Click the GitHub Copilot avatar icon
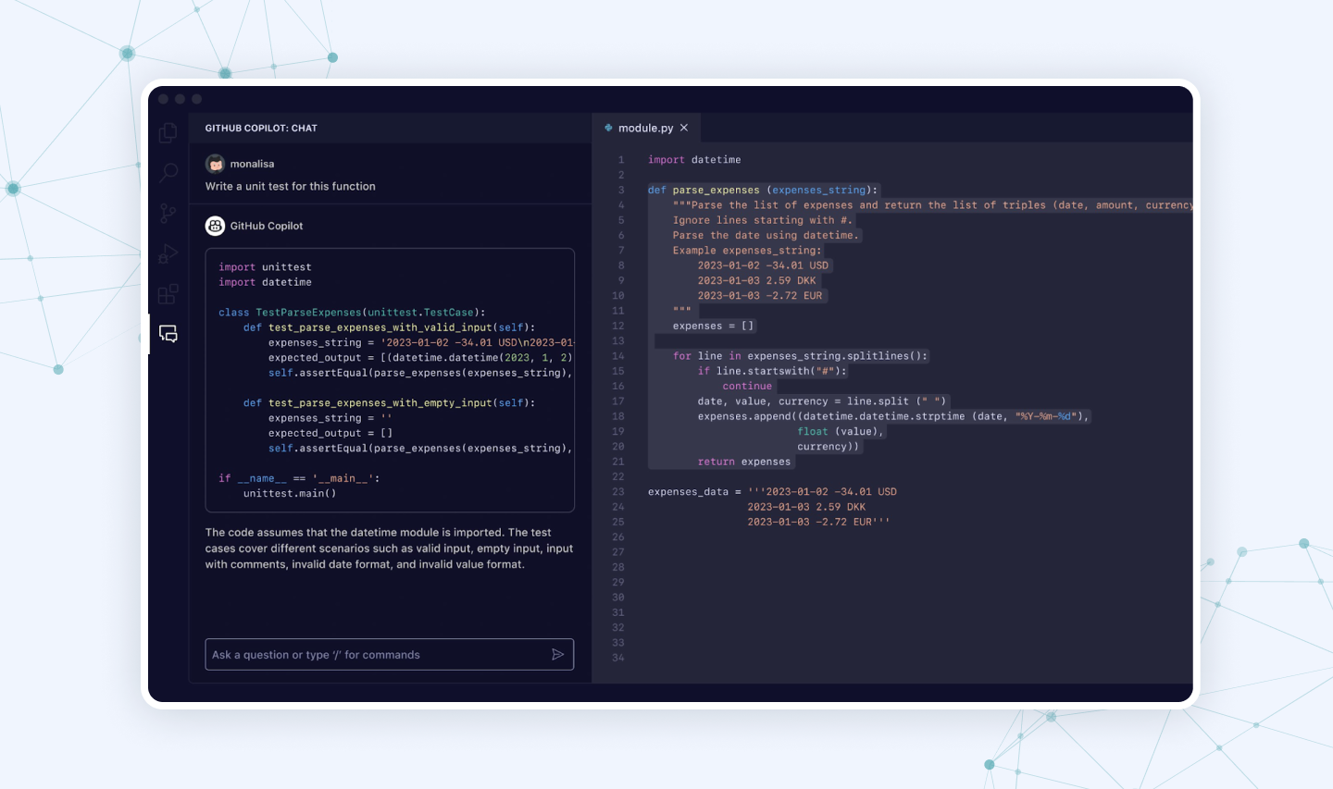 click(215, 226)
